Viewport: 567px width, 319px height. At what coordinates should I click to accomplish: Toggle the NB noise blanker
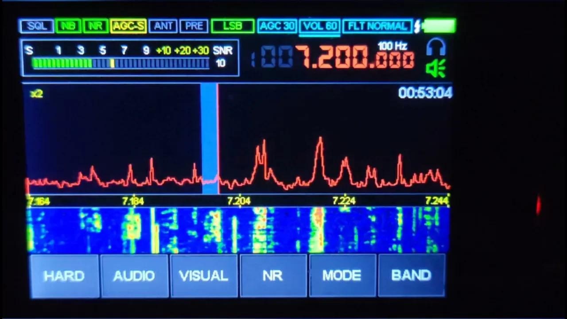coord(68,26)
